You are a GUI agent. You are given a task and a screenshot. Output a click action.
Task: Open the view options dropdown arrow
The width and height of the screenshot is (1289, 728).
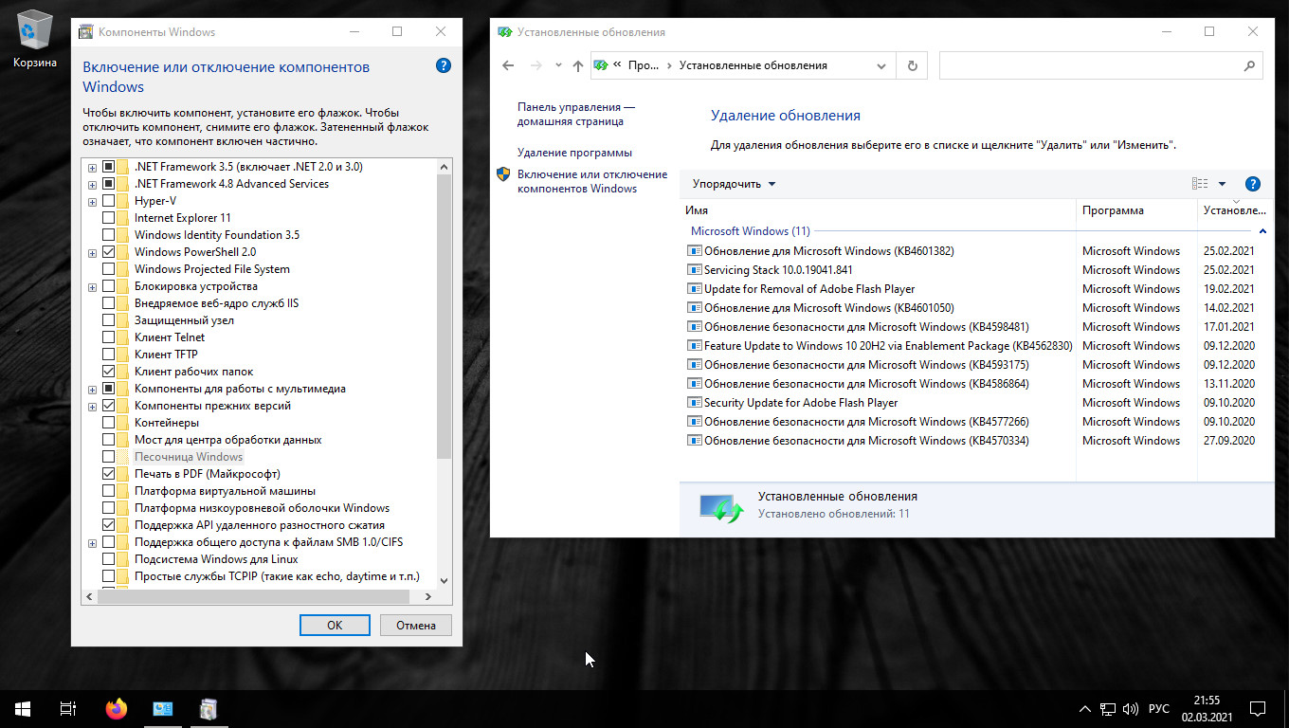point(1222,184)
